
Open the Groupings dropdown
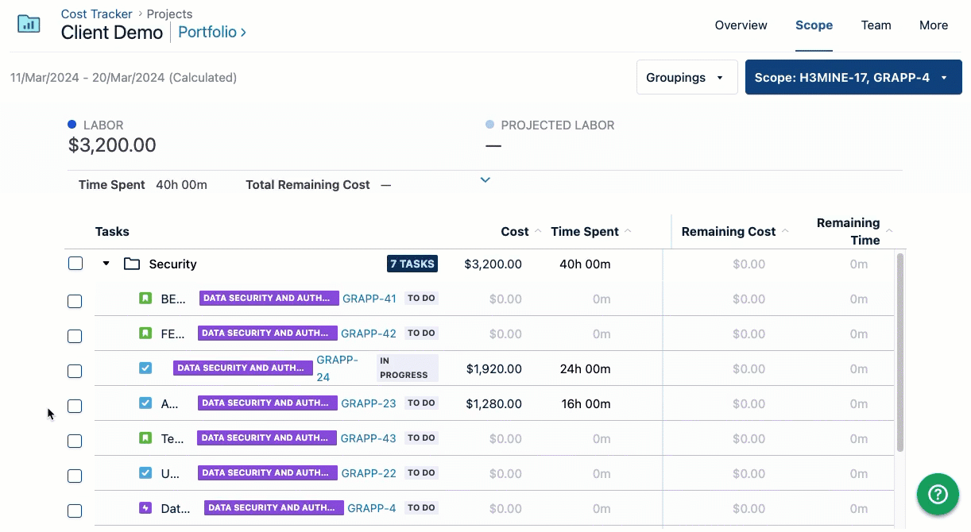687,78
